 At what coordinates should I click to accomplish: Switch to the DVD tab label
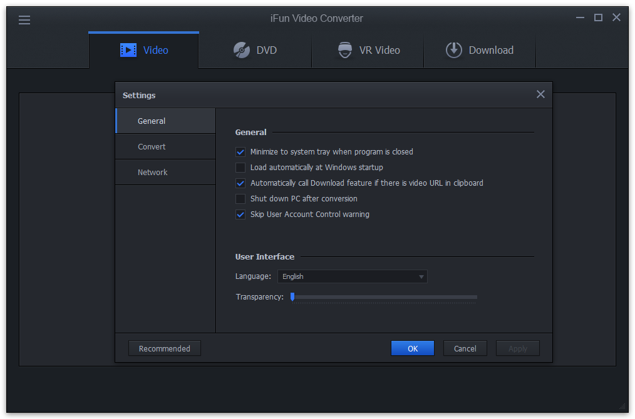[x=267, y=50]
